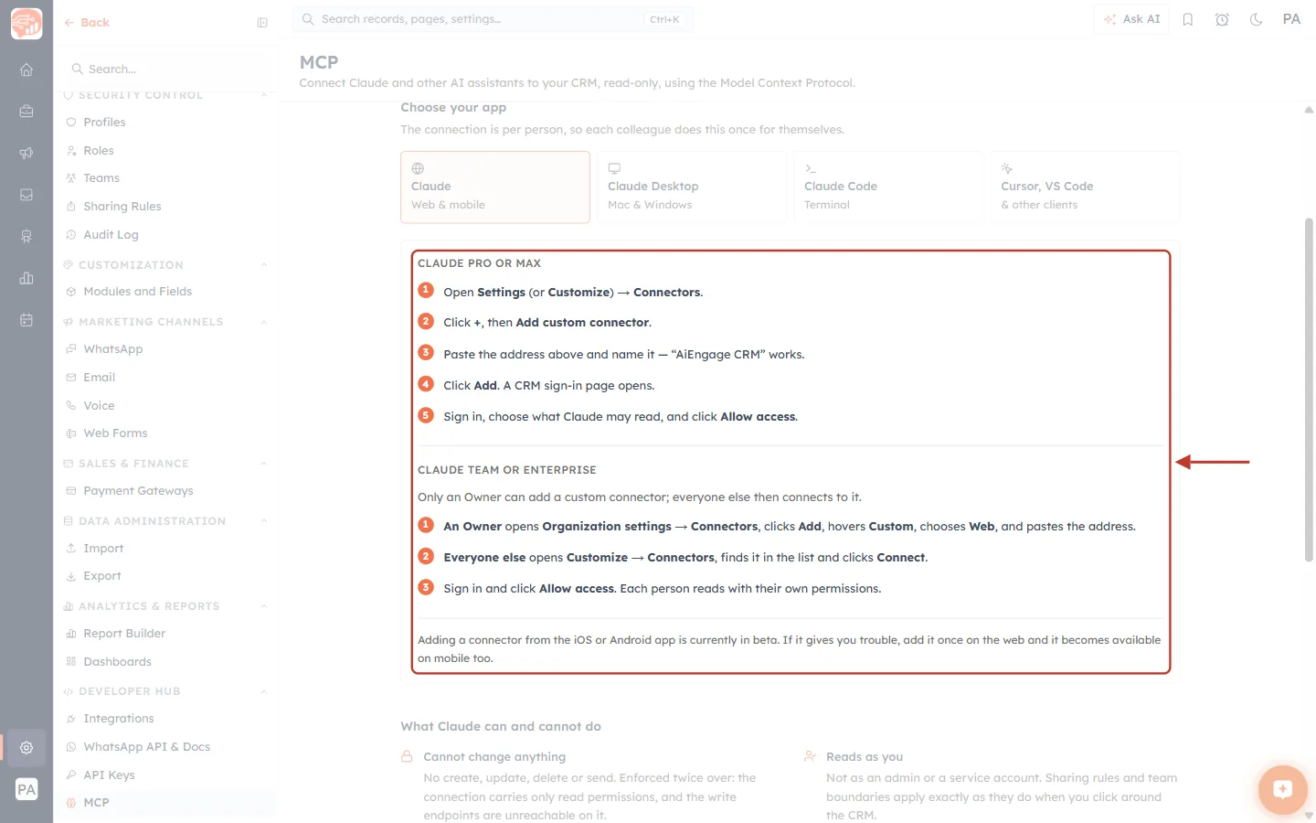This screenshot has width=1316, height=823.
Task: Open Web Forms
Action: point(168,433)
